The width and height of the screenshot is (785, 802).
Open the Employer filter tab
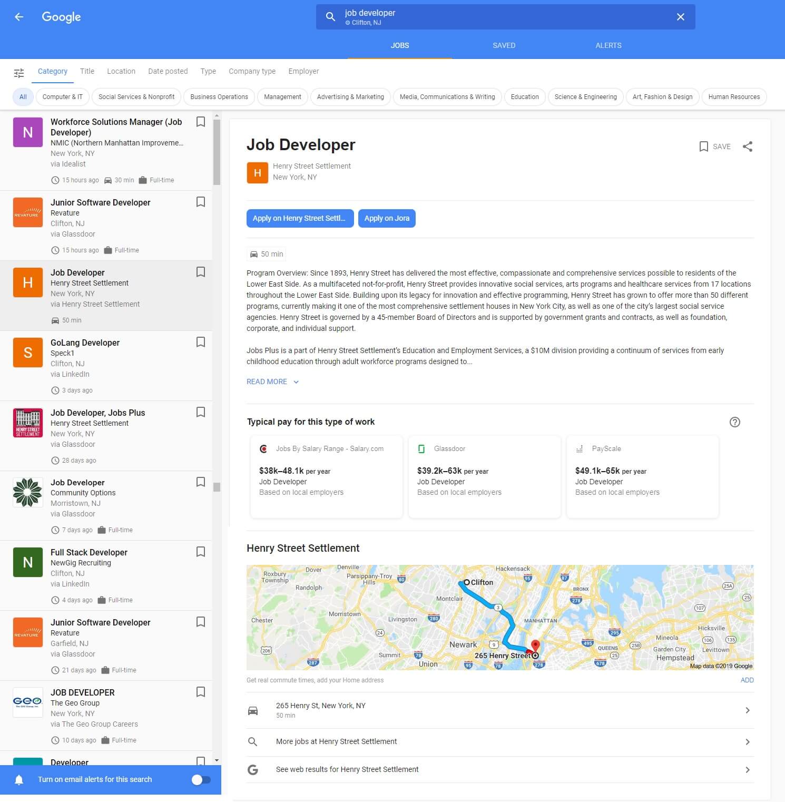303,71
